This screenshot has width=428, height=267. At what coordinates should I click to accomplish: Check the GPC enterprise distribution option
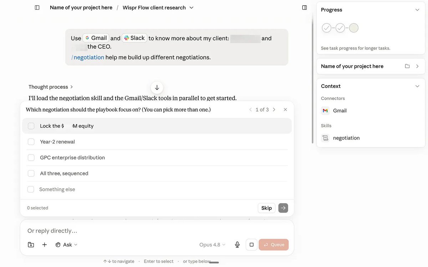(31, 157)
